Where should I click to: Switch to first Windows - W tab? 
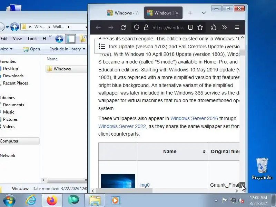coord(123,13)
